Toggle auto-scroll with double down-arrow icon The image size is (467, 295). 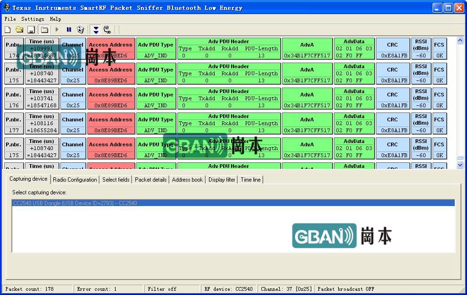(x=96, y=30)
